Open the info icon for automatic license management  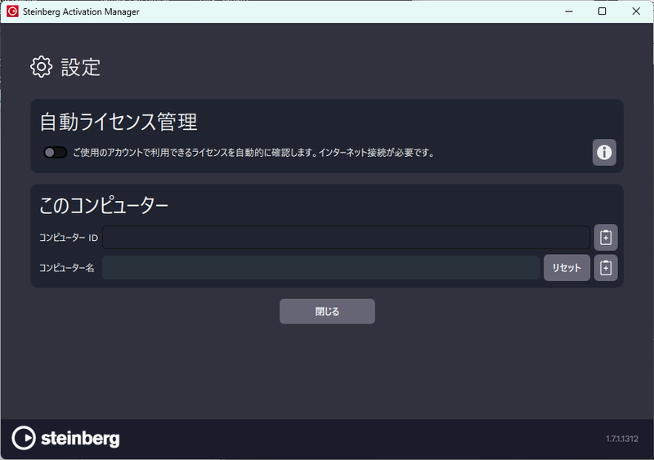tap(604, 152)
